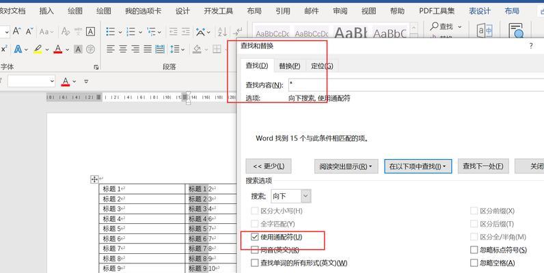544x273 pixels.
Task: Open the 审阅 ribbon tab
Action: 340,11
